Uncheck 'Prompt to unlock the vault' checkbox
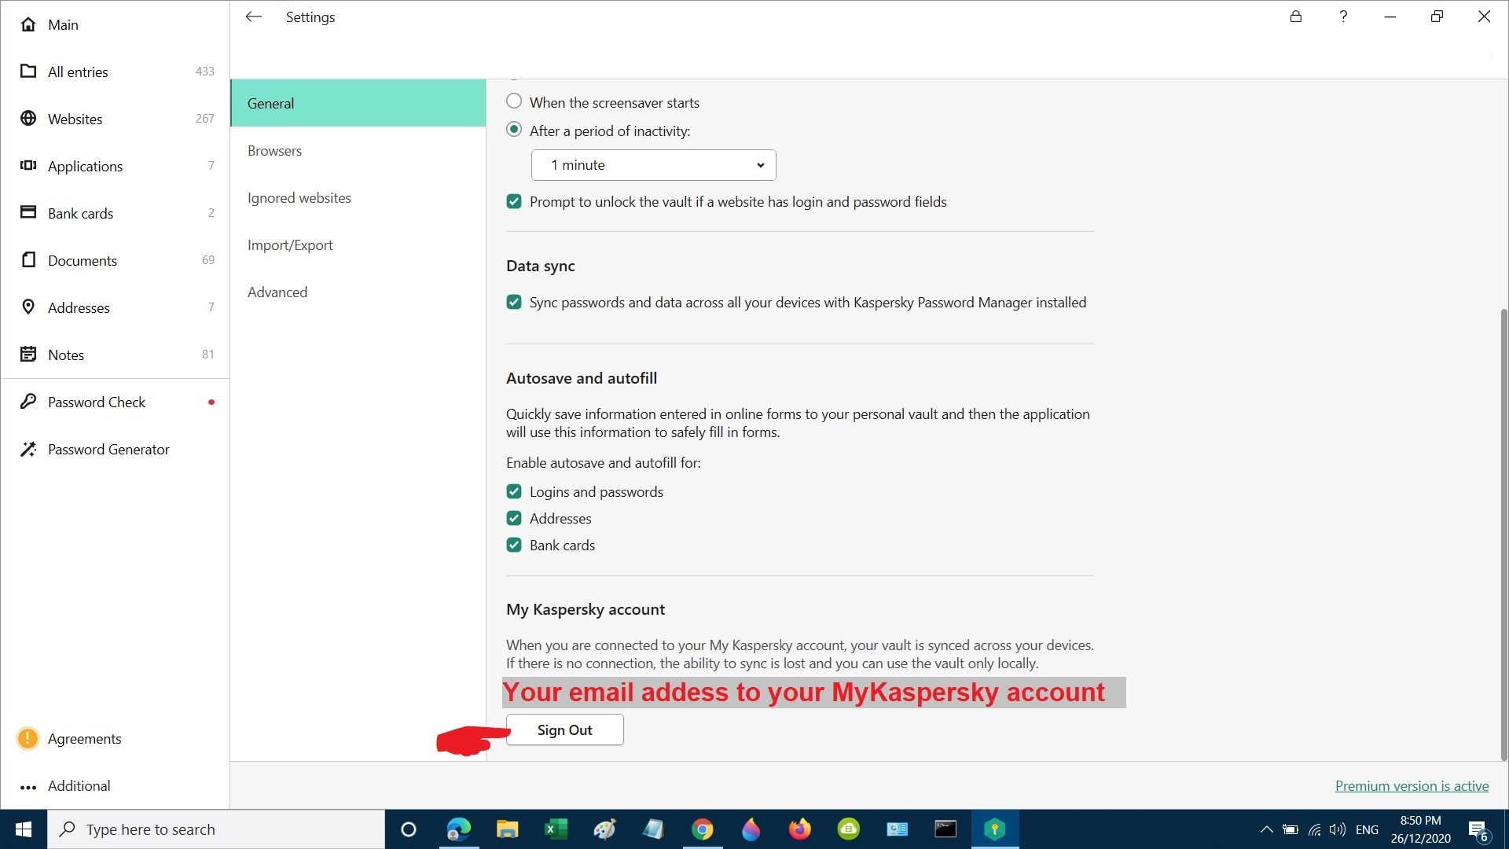 (514, 201)
